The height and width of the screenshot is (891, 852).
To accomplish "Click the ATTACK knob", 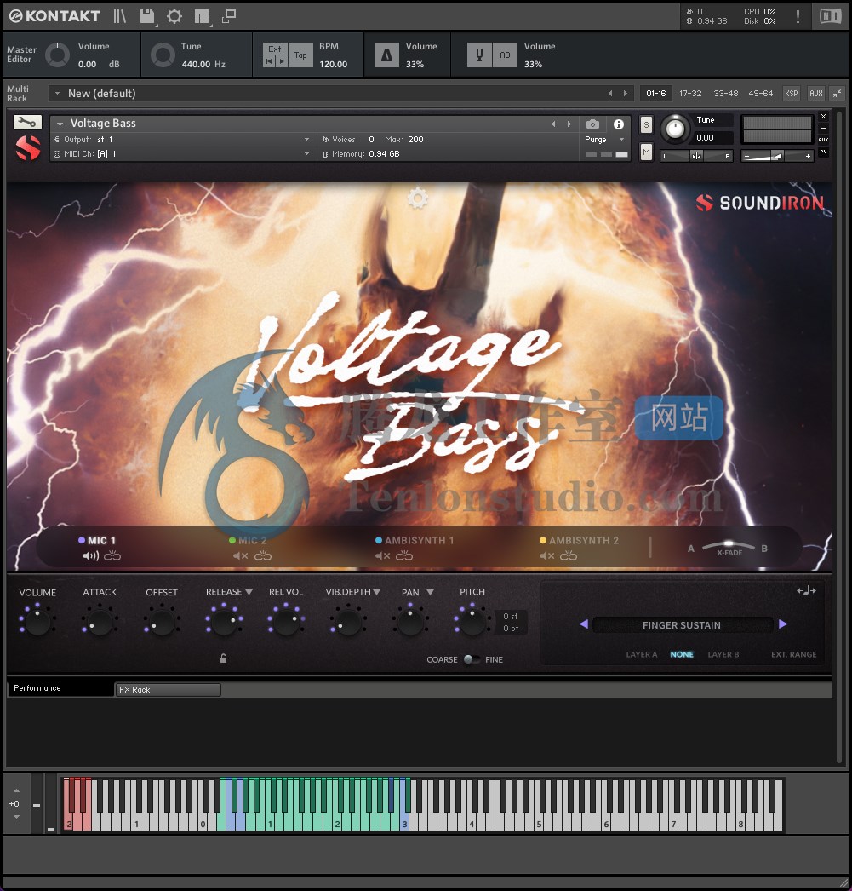I will pyautogui.click(x=100, y=622).
